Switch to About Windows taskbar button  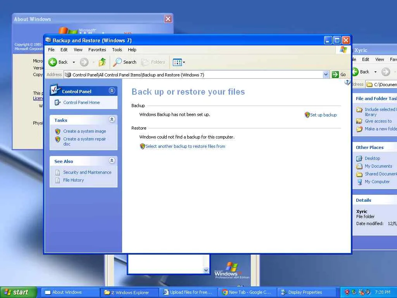(x=70, y=293)
